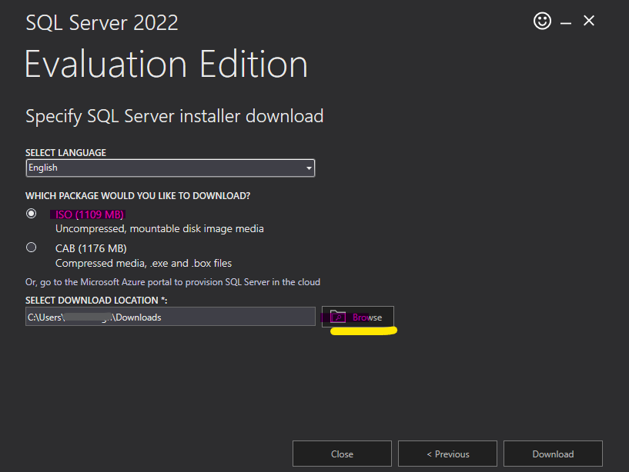Minimize the SQL Server installer window
This screenshot has width=629, height=472.
(x=566, y=24)
